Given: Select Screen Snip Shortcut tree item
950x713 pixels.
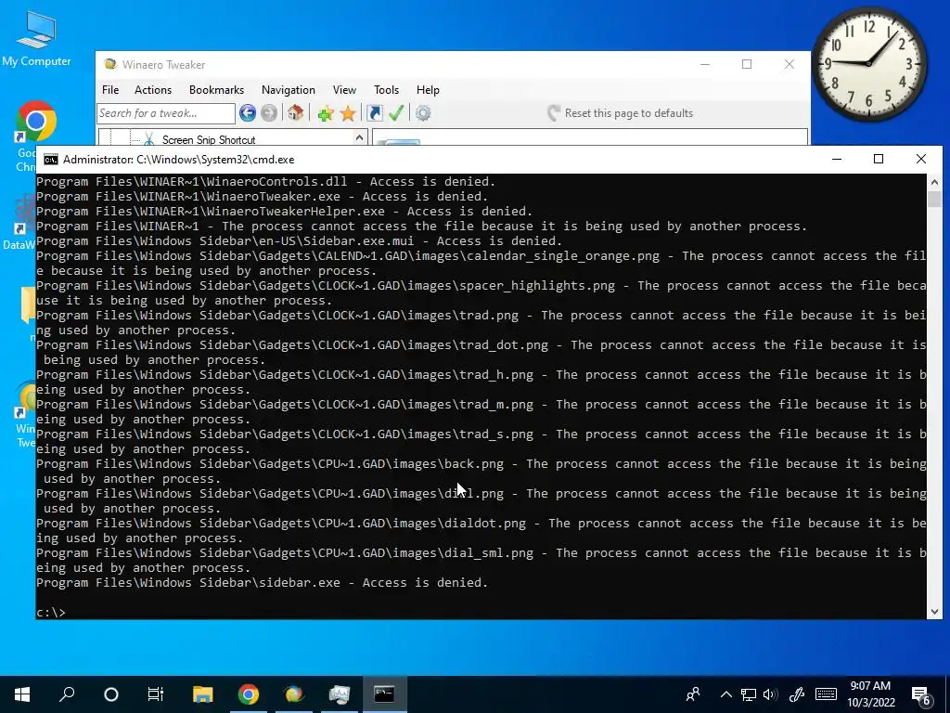Looking at the screenshot, I should point(209,140).
